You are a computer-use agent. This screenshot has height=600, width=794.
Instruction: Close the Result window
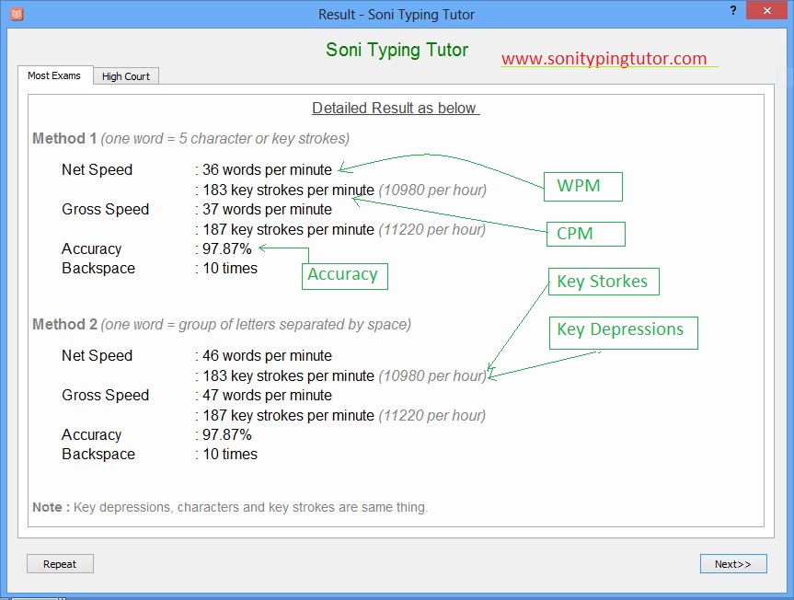(x=766, y=10)
